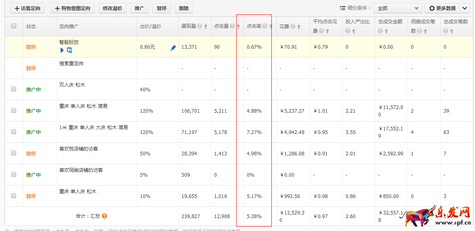
Task: Sort by 投入产出比 using its arrow
Action: 354,31
